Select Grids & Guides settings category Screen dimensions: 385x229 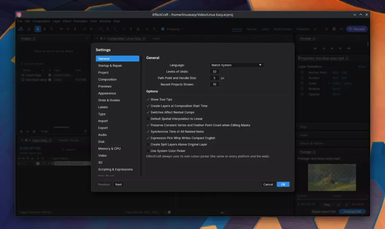coord(117,100)
